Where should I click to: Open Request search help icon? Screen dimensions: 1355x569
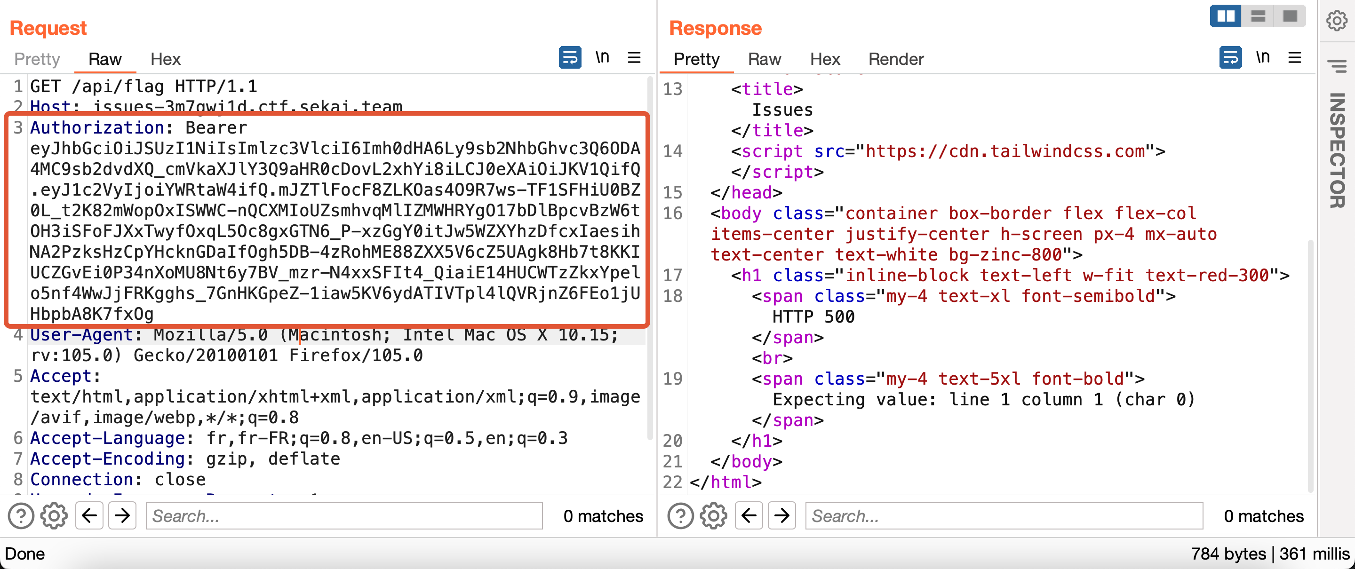21,516
